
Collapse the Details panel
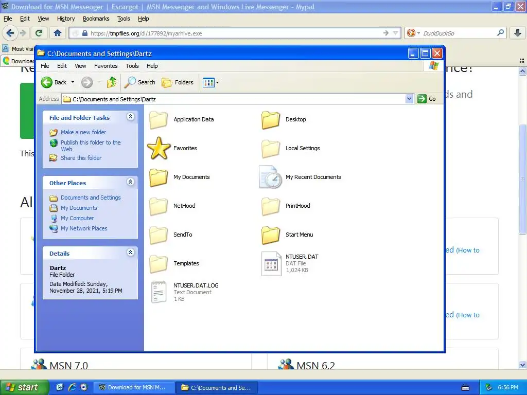tap(130, 253)
